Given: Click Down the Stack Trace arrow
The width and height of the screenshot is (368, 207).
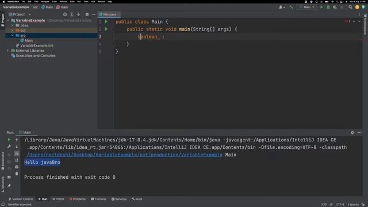Looking at the screenshot, I should pyautogui.click(x=17, y=147).
